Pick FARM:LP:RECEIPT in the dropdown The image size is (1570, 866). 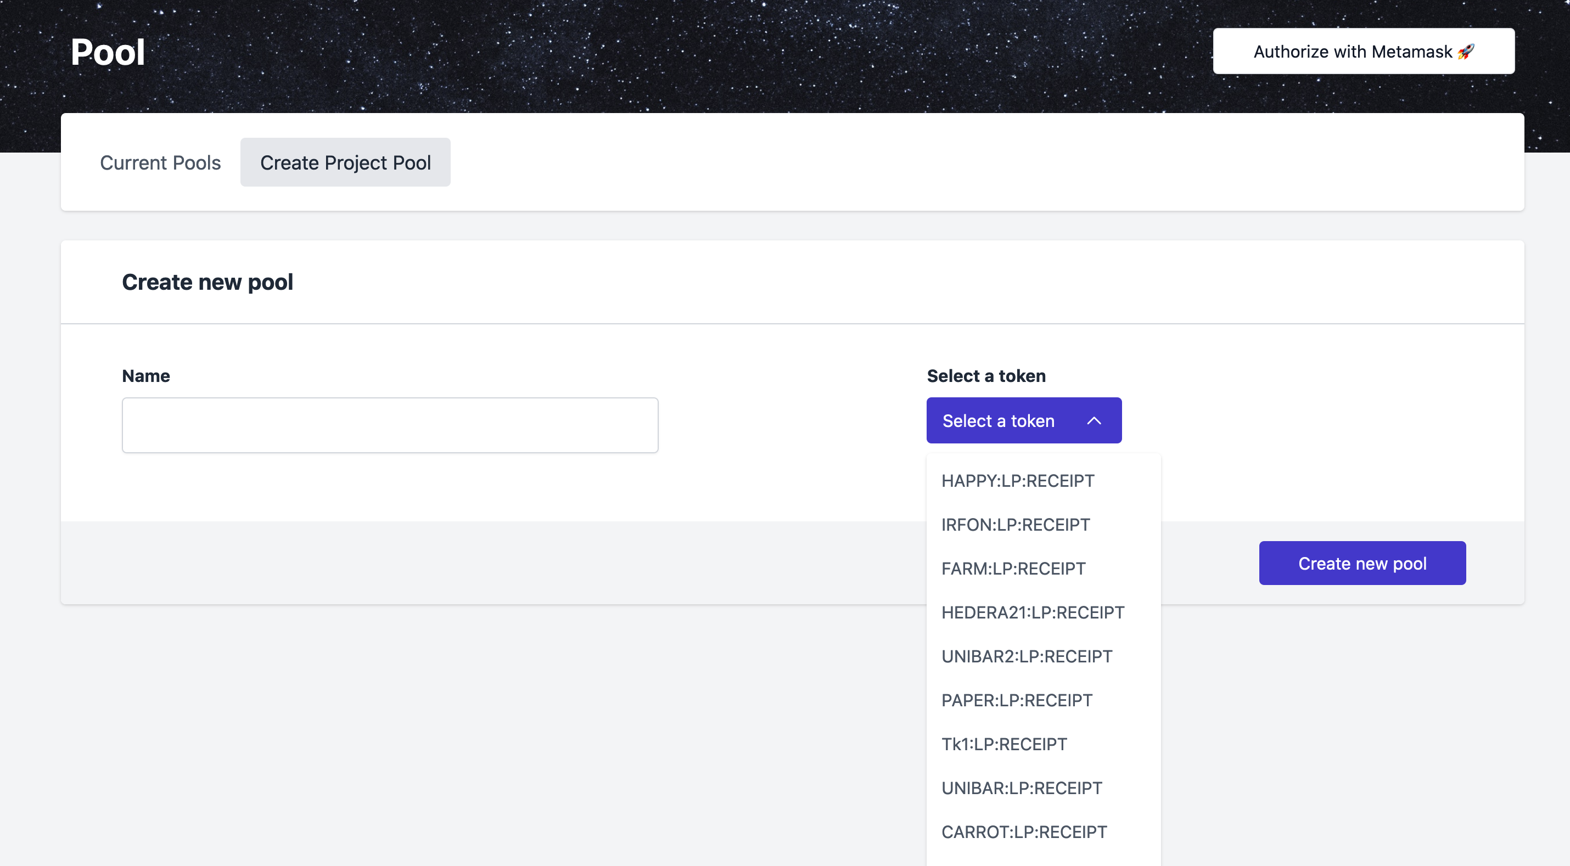1013,569
